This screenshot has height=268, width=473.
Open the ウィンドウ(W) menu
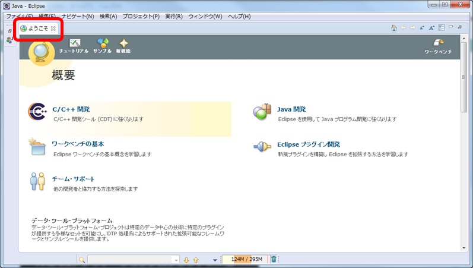pos(205,16)
